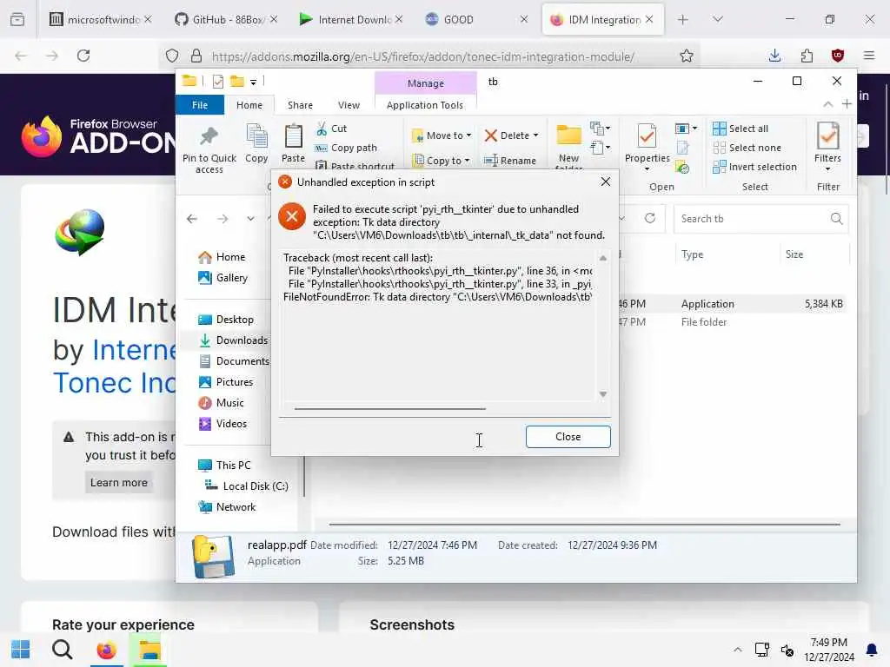Open Firefox hamburger menu
Screen dimensions: 890x667
869,56
